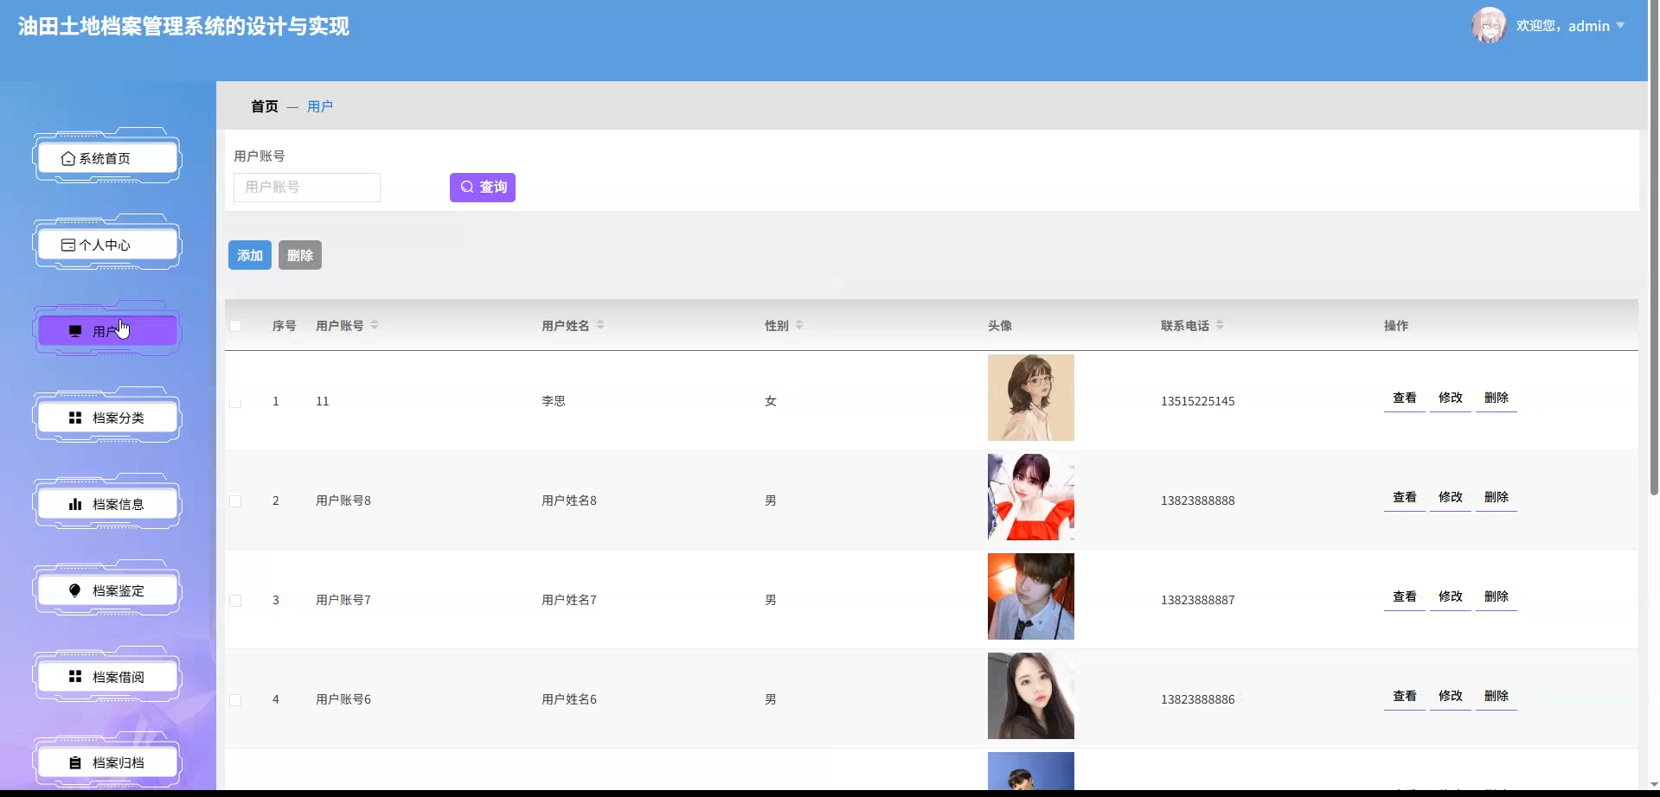Sort by 性别 column arrows
The width and height of the screenshot is (1660, 797).
799,325
